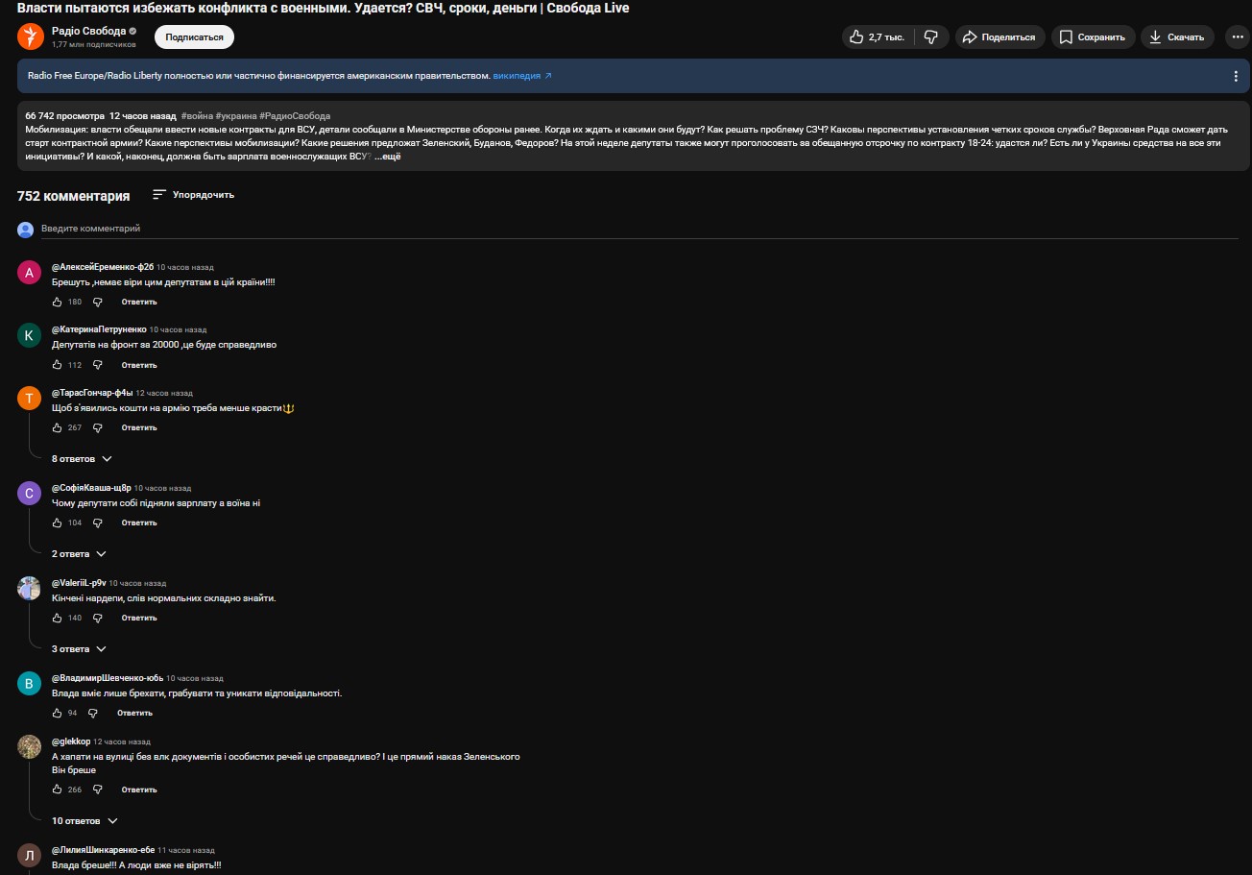1252x875 pixels.
Task: Open info panel options (vertical dots)
Action: tap(1236, 76)
